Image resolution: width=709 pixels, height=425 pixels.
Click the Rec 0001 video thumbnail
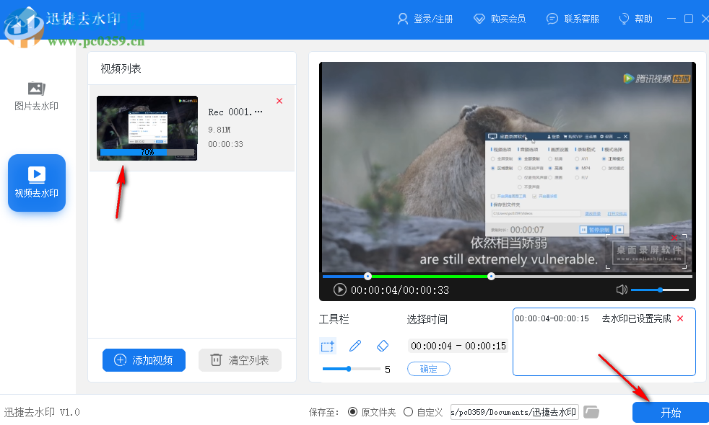(x=147, y=127)
